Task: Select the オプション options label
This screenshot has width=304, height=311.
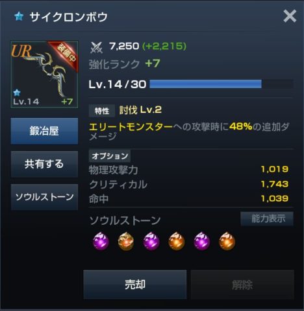Action: click(x=110, y=156)
